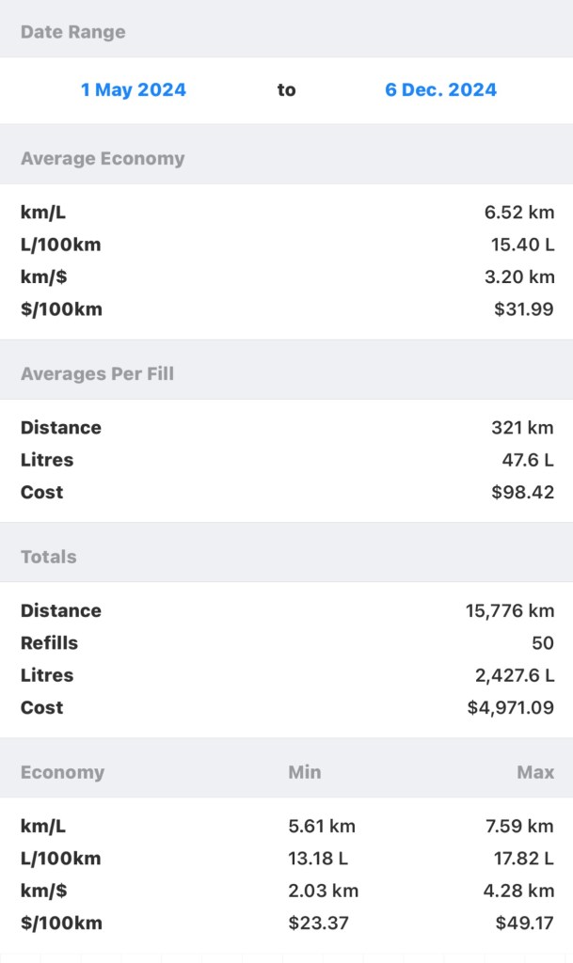Viewport: 573px width, 963px height.
Task: Select the $31.99 cost per 100km value
Action: pyautogui.click(x=523, y=308)
